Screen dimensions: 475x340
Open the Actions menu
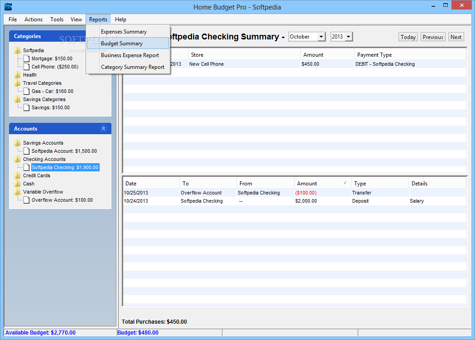(x=34, y=19)
